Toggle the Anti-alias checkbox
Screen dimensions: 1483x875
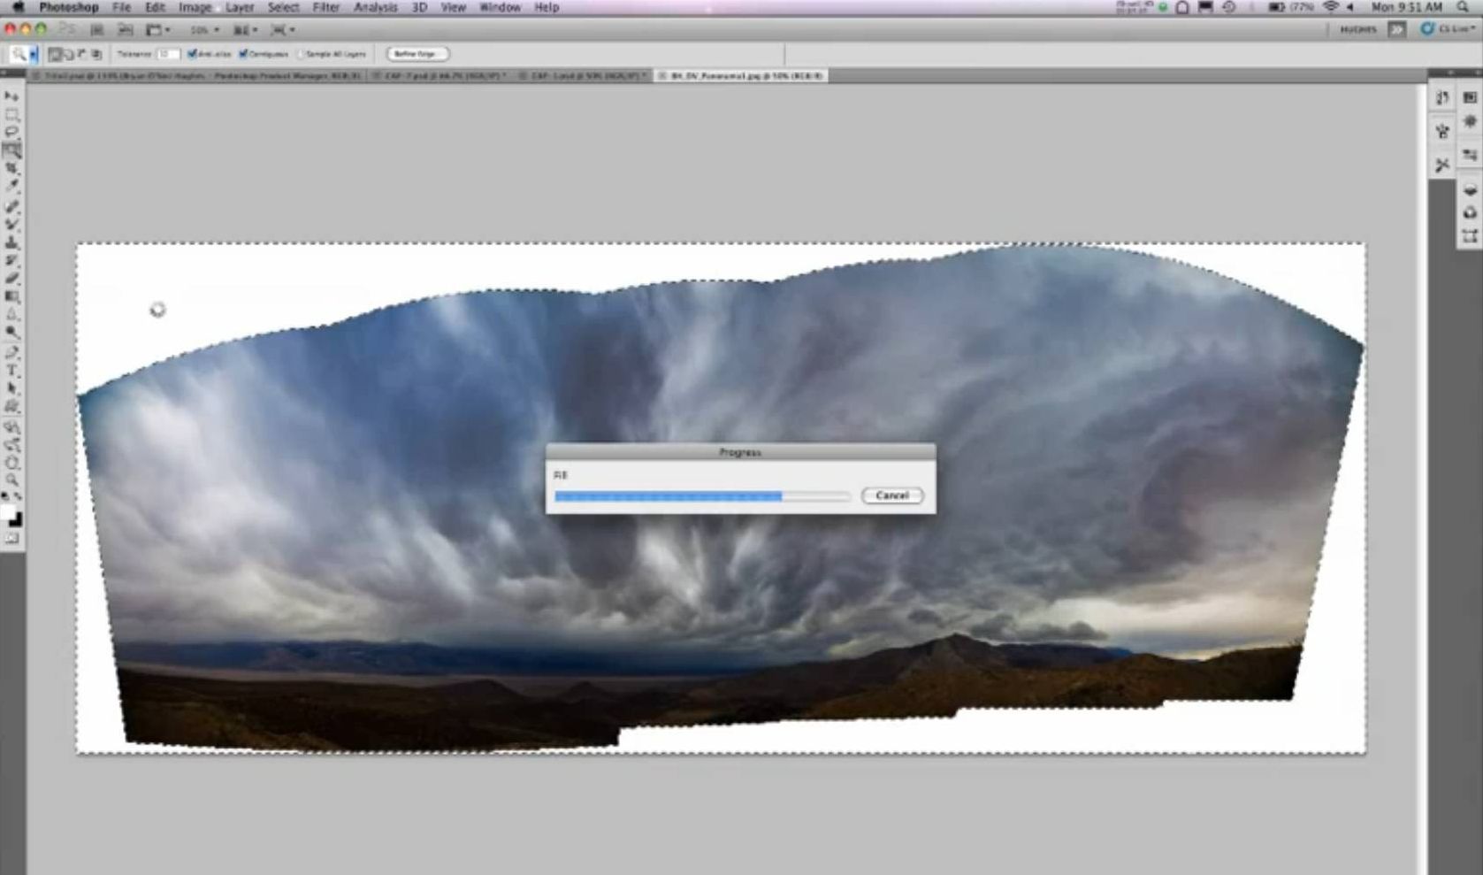(192, 54)
